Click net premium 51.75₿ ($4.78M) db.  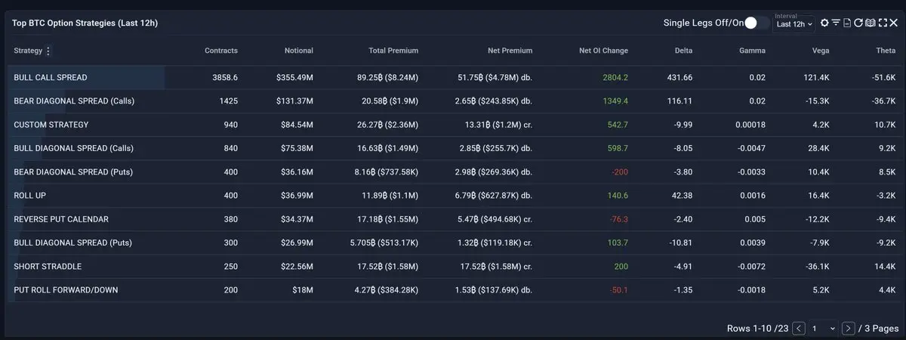(495, 78)
